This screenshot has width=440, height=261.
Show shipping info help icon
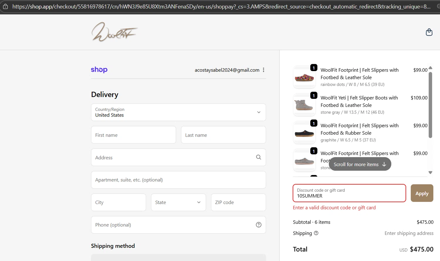[316, 233]
